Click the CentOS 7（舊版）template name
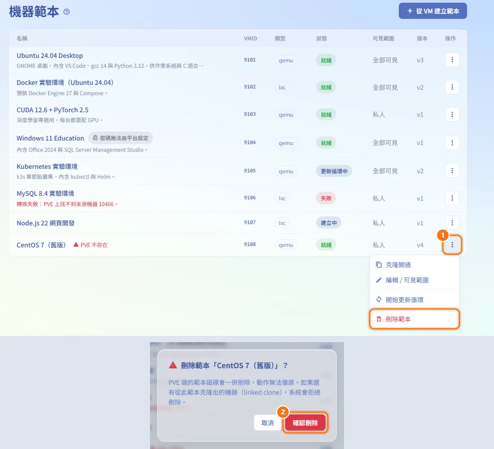Screen dimensions: 494x449 point(41,245)
